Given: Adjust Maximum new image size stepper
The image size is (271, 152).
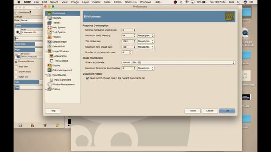Looking at the screenshot, I should point(134,47).
